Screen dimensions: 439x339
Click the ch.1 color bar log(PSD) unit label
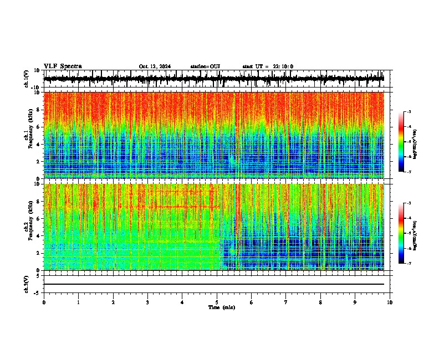(x=415, y=145)
